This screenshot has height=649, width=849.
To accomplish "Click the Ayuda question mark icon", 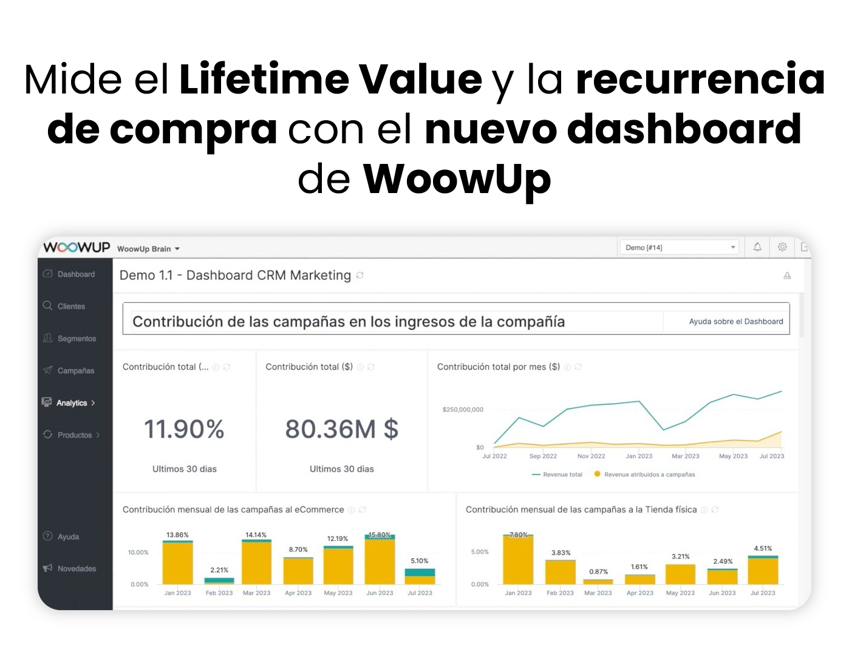I will pyautogui.click(x=47, y=536).
